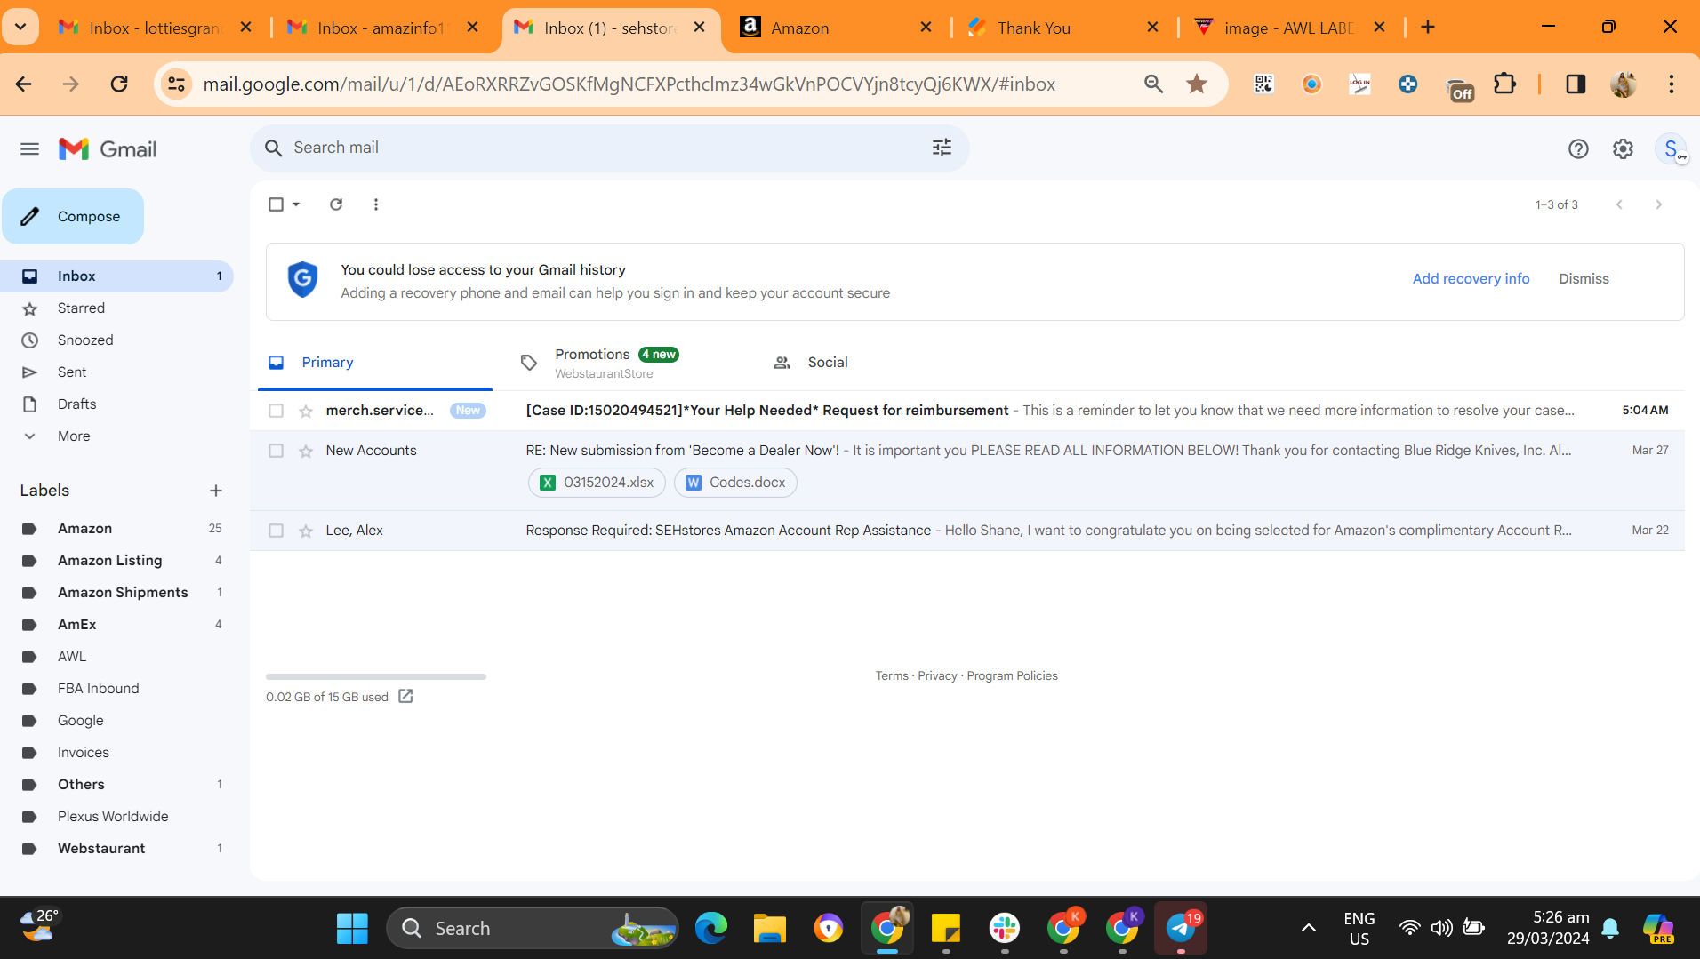1700x959 pixels.
Task: Tick the select-all messages checkbox
Action: [x=276, y=204]
